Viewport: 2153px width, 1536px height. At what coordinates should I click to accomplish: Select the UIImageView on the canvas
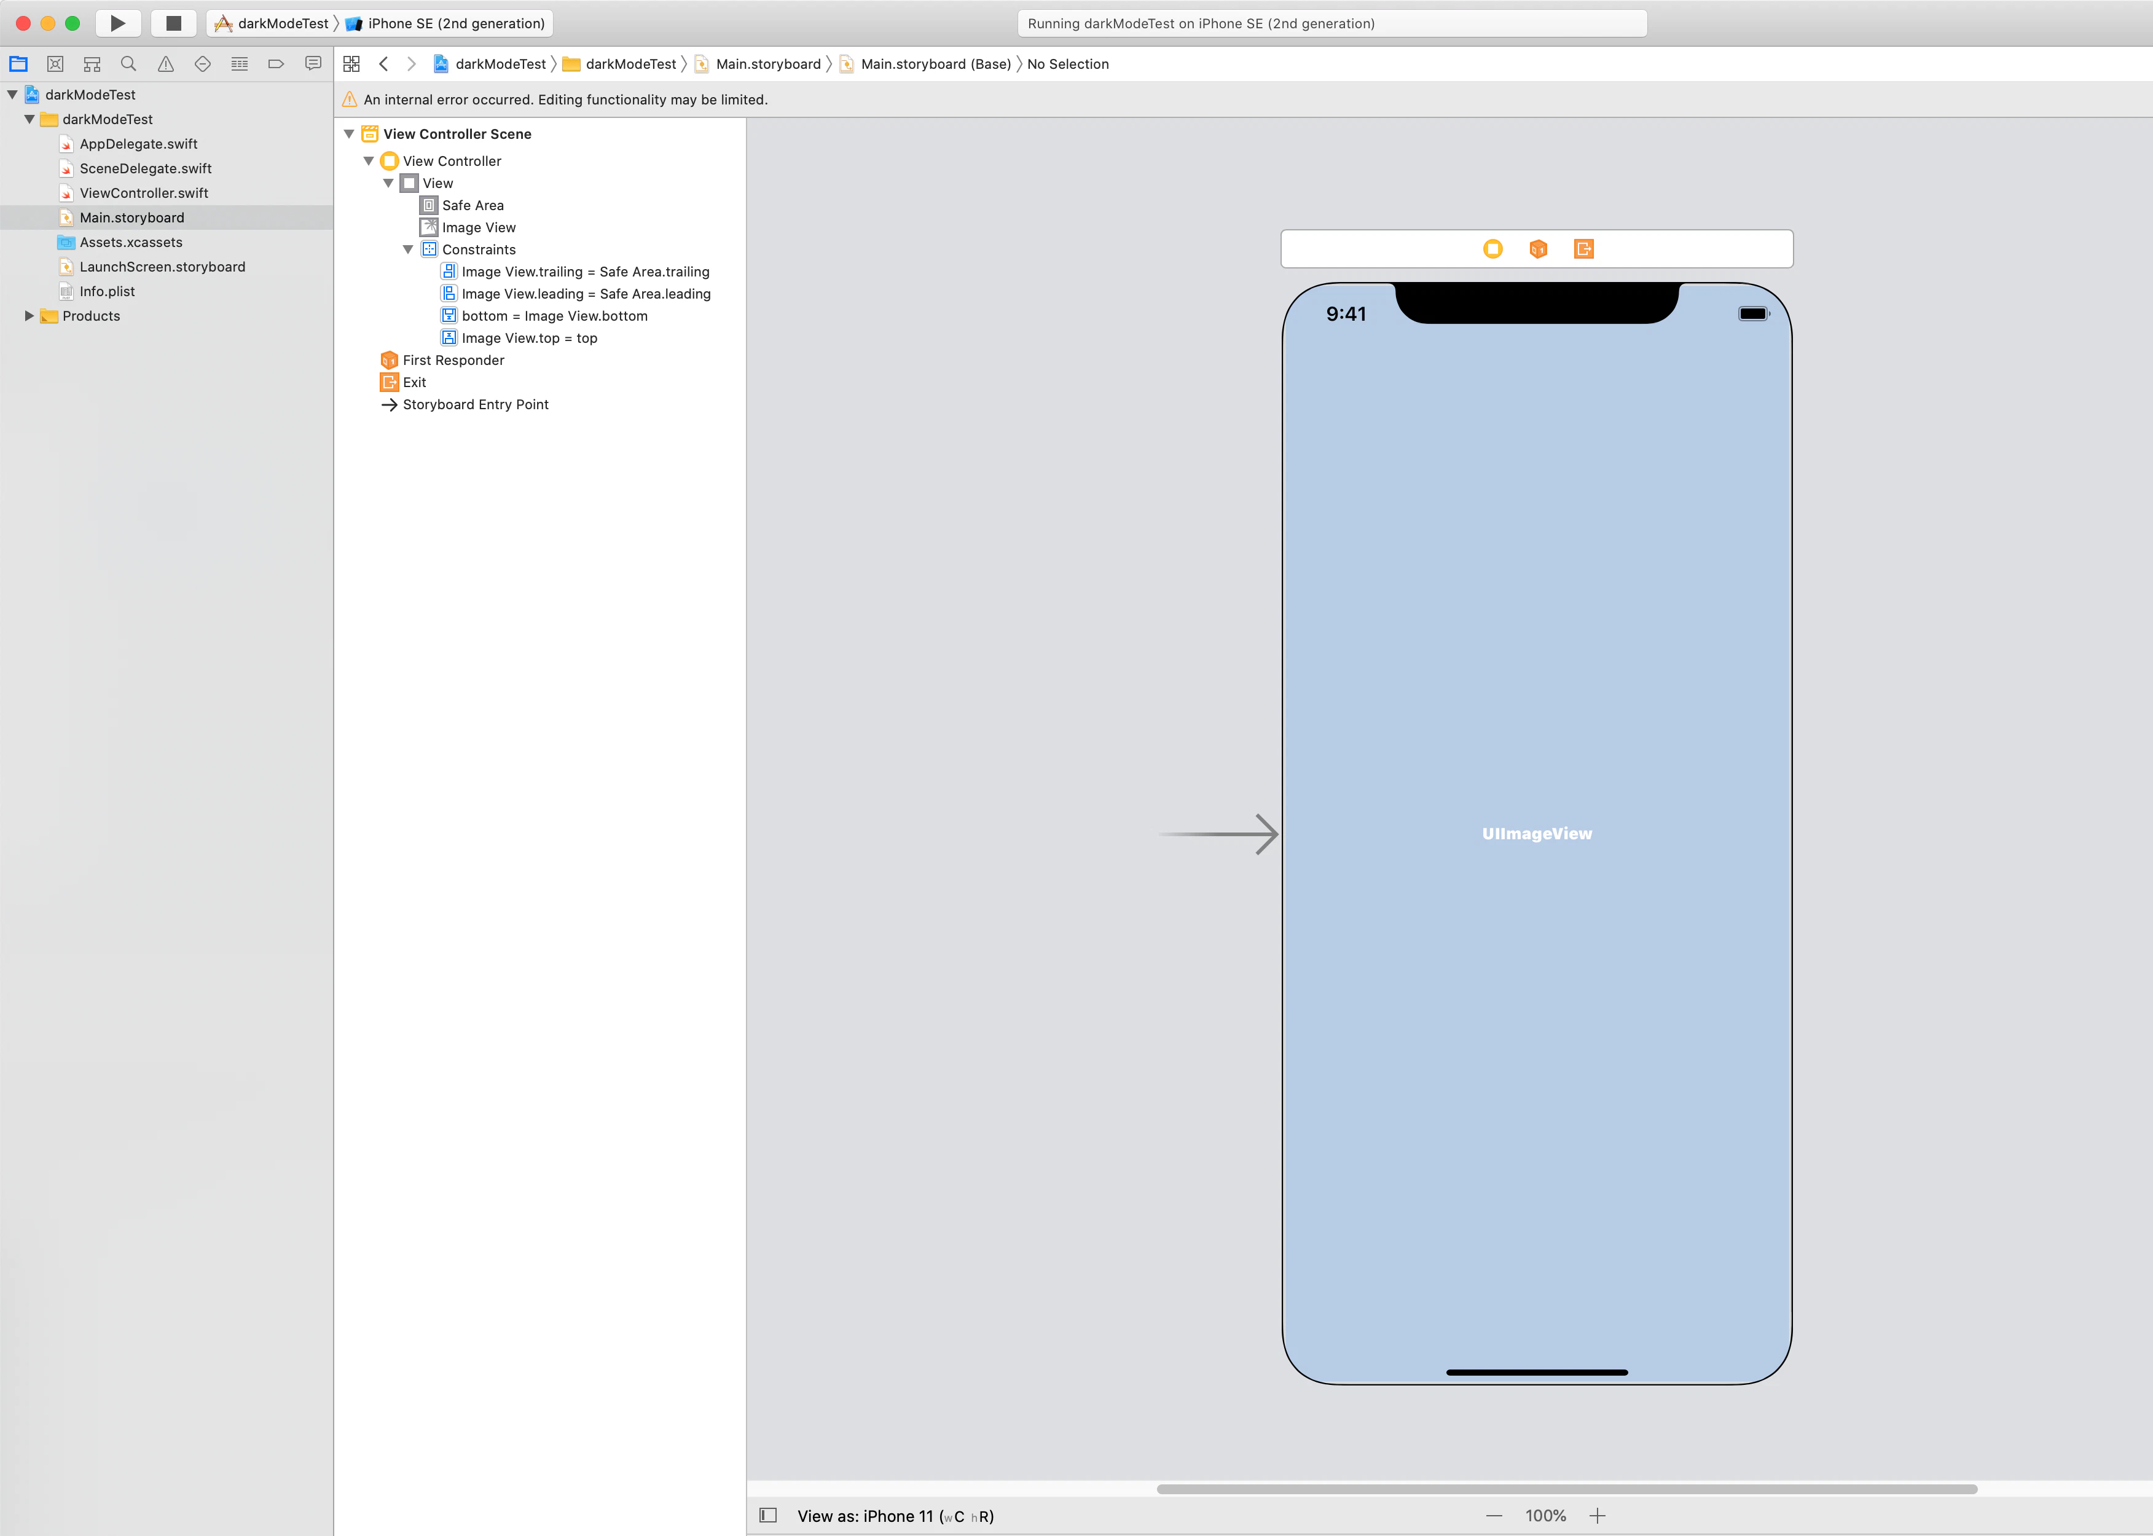coord(1537,833)
